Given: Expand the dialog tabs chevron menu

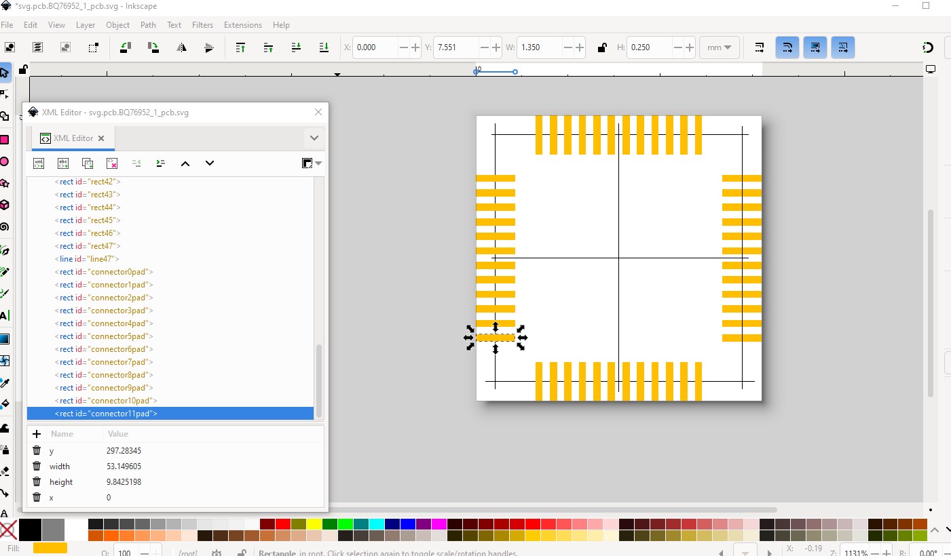Looking at the screenshot, I should point(314,138).
